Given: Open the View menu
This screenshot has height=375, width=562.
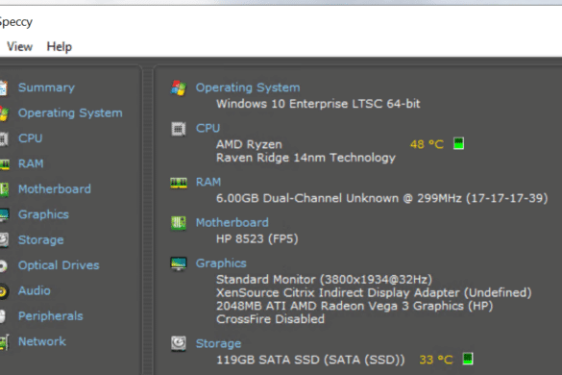Looking at the screenshot, I should pos(20,47).
